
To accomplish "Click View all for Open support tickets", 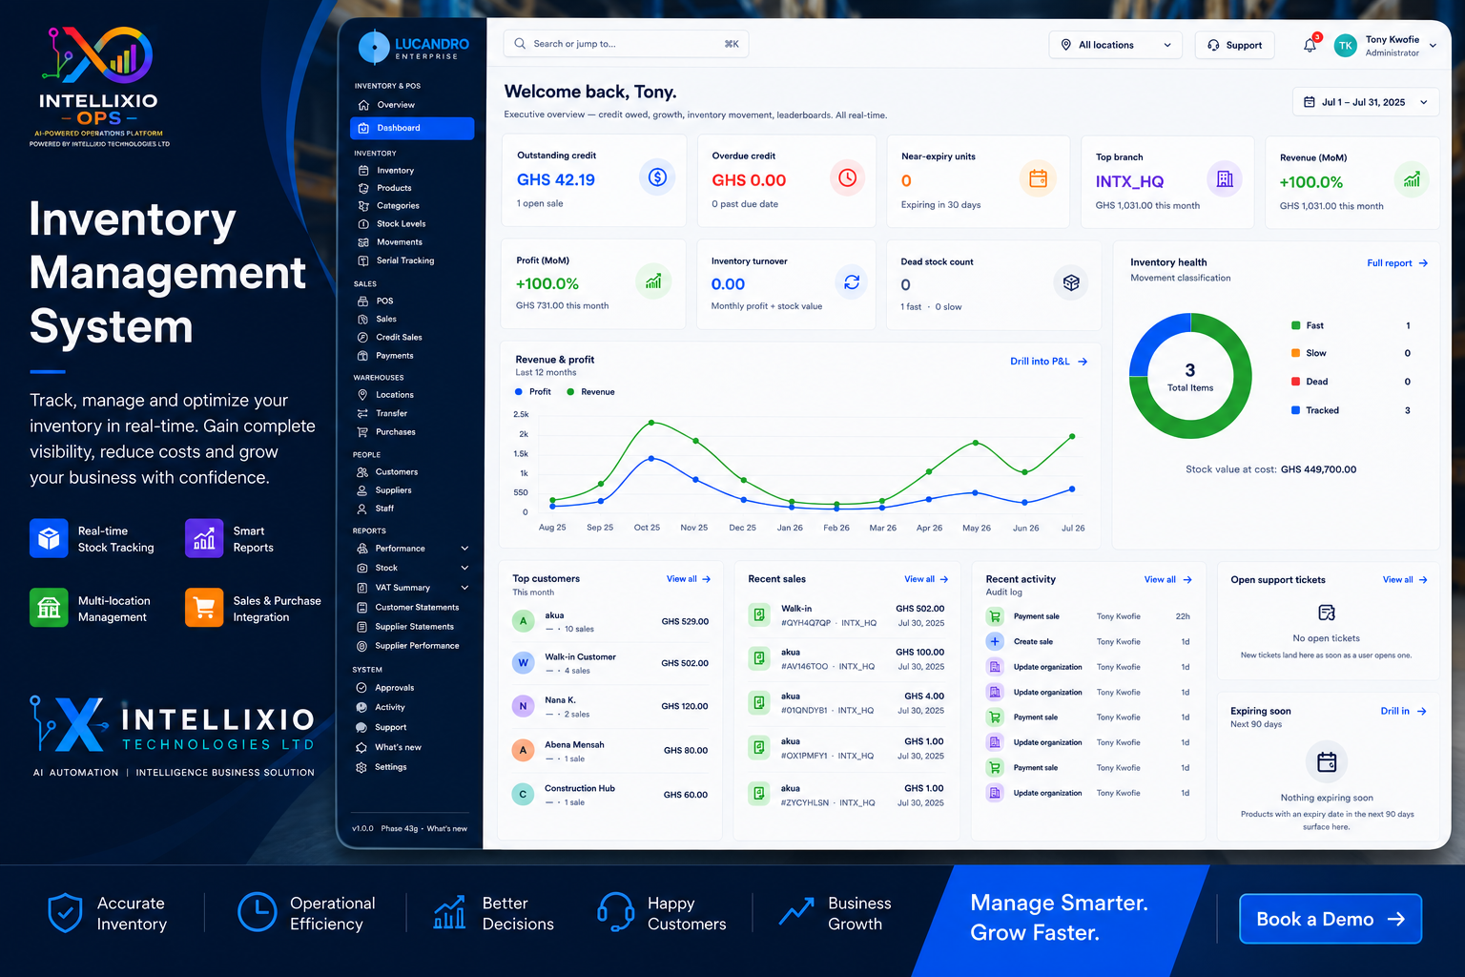I will (x=1405, y=579).
